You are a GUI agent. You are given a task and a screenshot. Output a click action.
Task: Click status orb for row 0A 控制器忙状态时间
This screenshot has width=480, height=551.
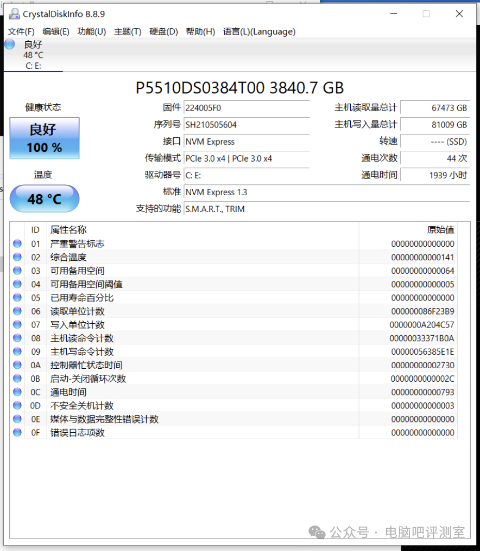point(17,365)
